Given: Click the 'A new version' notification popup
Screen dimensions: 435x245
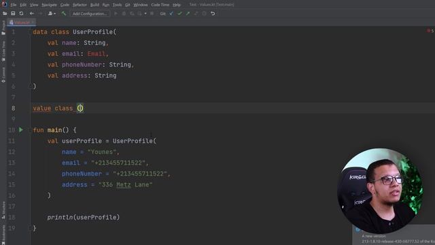Looking at the screenshot, I should pos(394,235).
